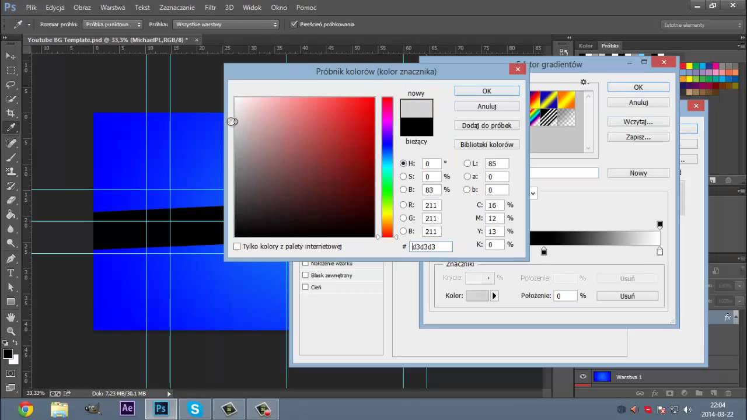747x420 pixels.
Task: Select the Move tool
Action: 11,56
